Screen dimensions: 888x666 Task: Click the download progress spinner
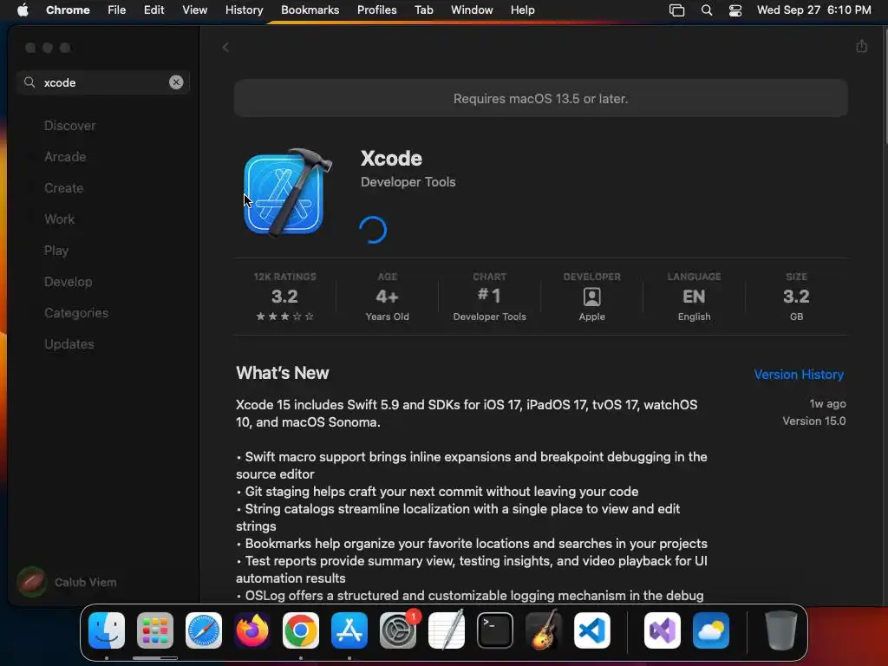pyautogui.click(x=373, y=230)
